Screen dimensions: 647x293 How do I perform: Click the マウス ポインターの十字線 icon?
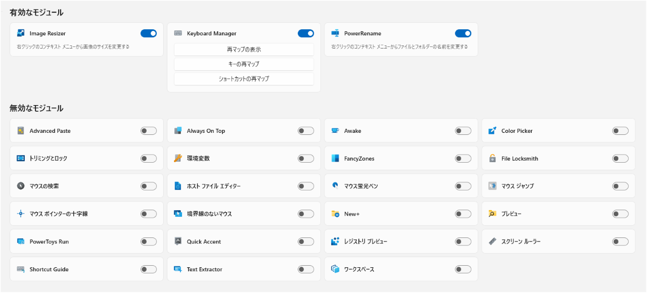click(21, 214)
